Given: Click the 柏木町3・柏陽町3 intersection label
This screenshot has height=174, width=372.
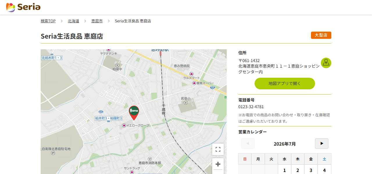Looking at the screenshot, I should [109, 118].
